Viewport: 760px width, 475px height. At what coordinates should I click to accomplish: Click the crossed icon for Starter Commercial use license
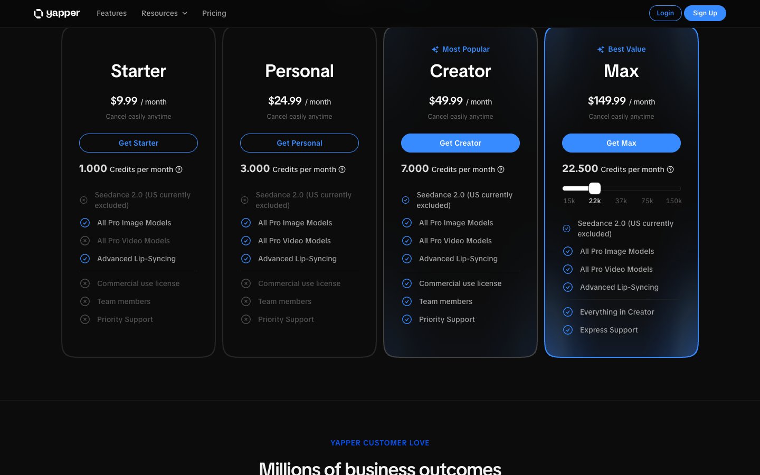(85, 283)
